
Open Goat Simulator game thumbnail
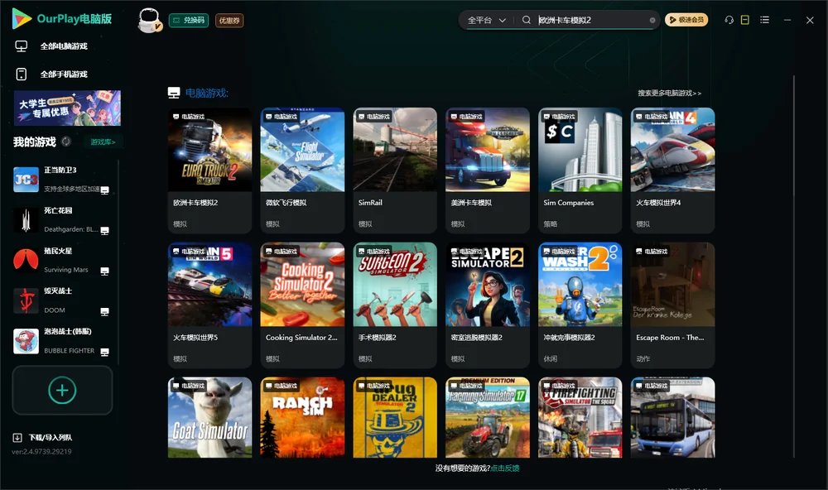(x=209, y=417)
